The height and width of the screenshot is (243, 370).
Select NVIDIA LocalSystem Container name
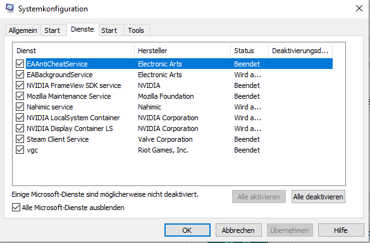[x=73, y=118]
